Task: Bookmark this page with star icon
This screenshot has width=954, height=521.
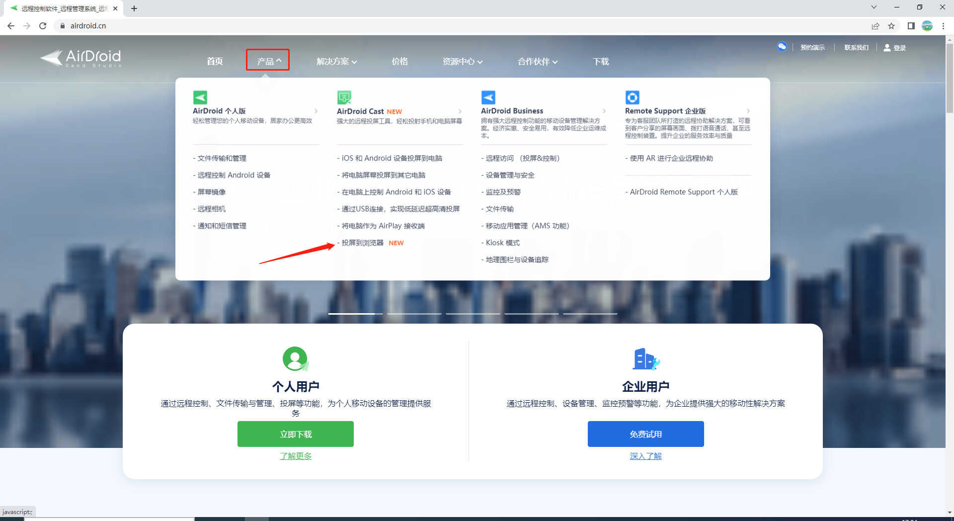Action: tap(891, 26)
